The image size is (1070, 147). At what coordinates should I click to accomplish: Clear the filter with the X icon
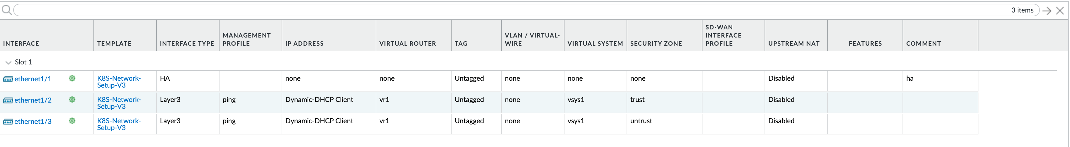pos(1060,11)
